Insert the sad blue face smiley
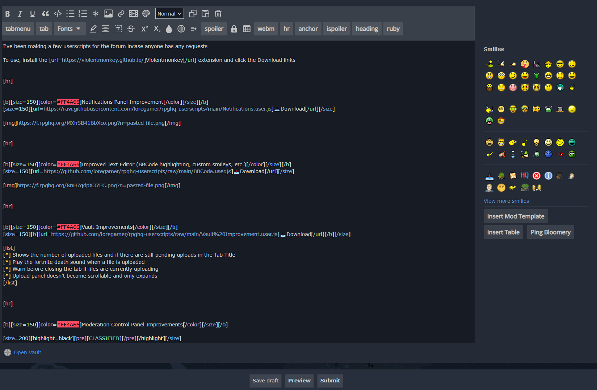The height and width of the screenshot is (390, 597). pos(548,154)
